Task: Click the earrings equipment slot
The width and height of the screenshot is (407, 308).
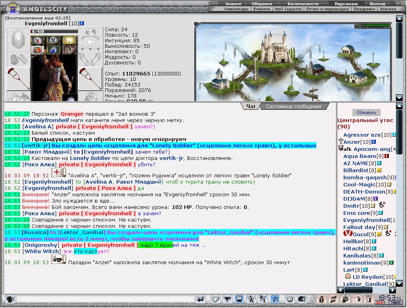Action: pyautogui.click(x=90, y=32)
